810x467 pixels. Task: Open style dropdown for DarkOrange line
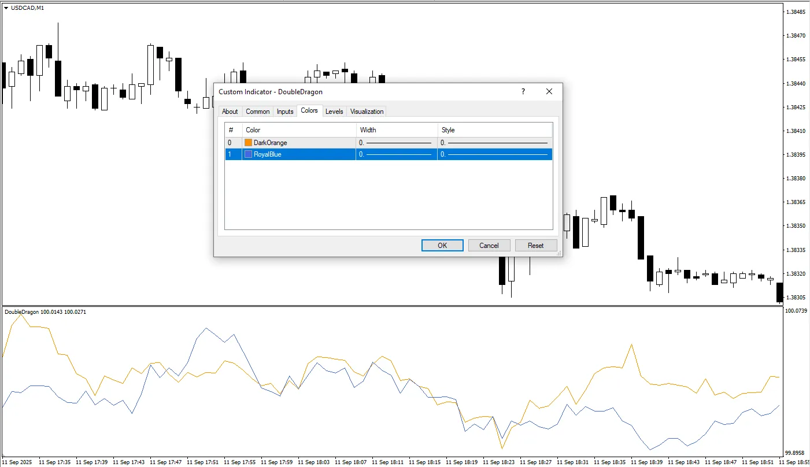494,143
